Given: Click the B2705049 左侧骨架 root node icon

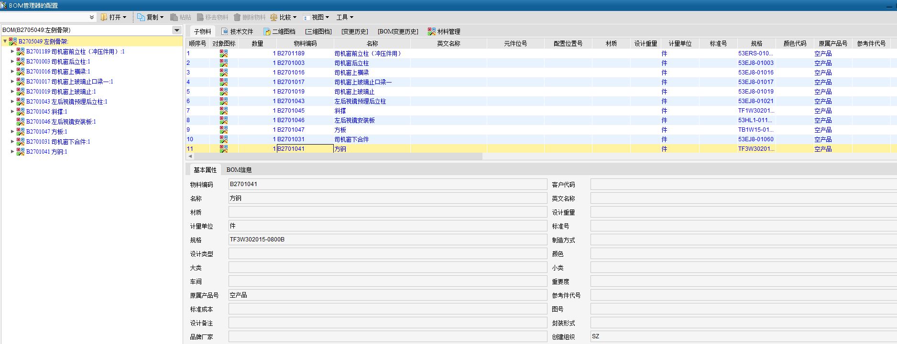Looking at the screenshot, I should pyautogui.click(x=13, y=42).
